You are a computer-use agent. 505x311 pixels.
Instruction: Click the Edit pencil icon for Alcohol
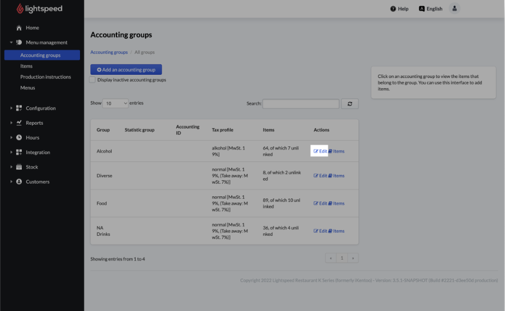pyautogui.click(x=316, y=151)
